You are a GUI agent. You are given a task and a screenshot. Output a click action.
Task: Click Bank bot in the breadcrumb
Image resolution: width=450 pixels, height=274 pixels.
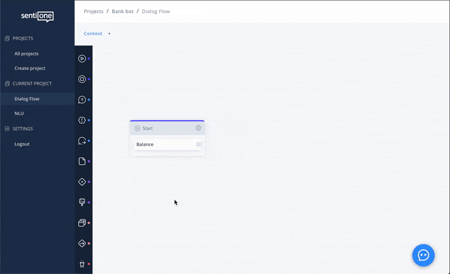[123, 11]
